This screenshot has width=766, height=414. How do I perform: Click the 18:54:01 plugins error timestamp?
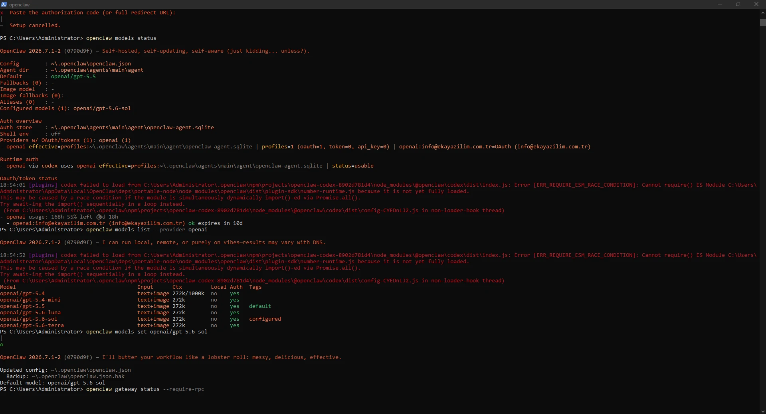13,185
